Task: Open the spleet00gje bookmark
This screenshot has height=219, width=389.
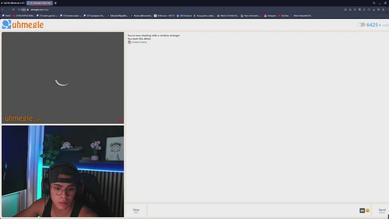Action: click(117, 16)
